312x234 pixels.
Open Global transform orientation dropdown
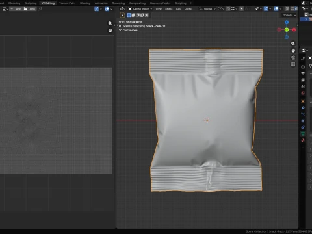click(207, 9)
